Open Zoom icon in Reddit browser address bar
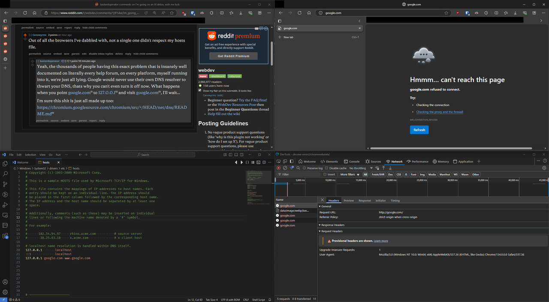 (155, 13)
